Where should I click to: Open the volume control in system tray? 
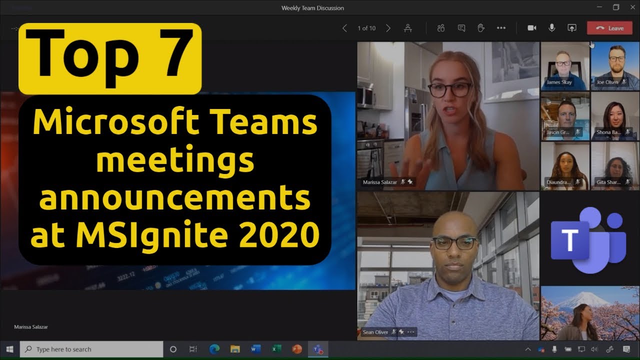pos(595,349)
